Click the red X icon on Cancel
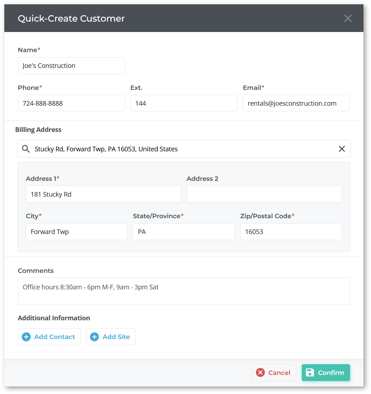This screenshot has height=394, width=371. point(260,372)
